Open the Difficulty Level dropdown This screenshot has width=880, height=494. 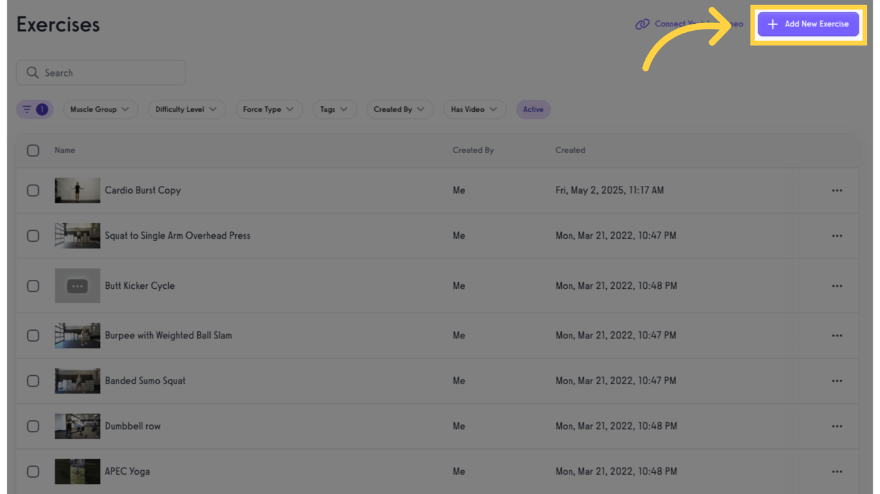point(186,109)
